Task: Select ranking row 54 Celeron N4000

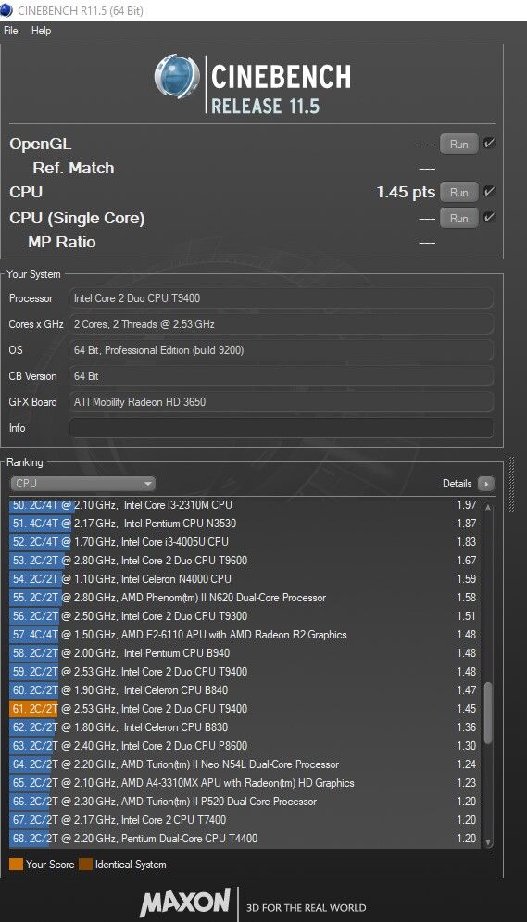Action: [245, 578]
